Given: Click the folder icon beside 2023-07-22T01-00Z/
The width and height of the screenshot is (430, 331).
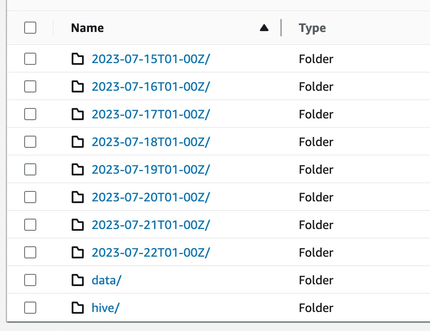Looking at the screenshot, I should pyautogui.click(x=78, y=252).
